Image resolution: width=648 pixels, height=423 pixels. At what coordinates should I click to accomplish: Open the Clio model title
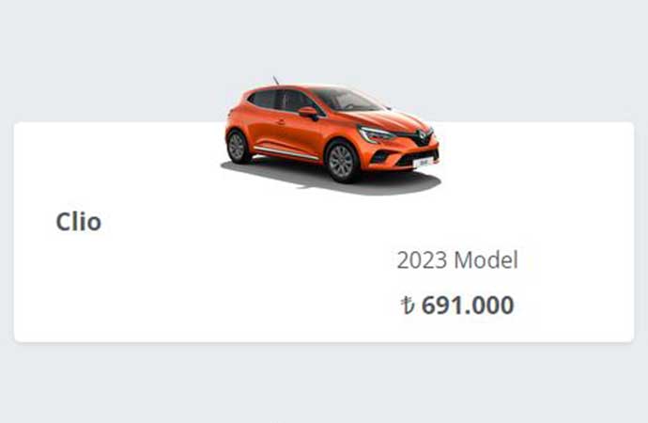(79, 222)
